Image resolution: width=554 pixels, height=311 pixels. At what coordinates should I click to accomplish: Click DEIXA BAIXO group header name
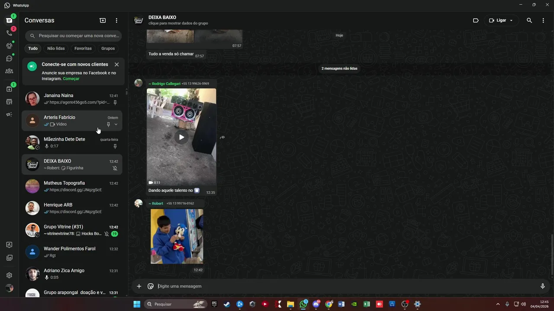coord(162,17)
